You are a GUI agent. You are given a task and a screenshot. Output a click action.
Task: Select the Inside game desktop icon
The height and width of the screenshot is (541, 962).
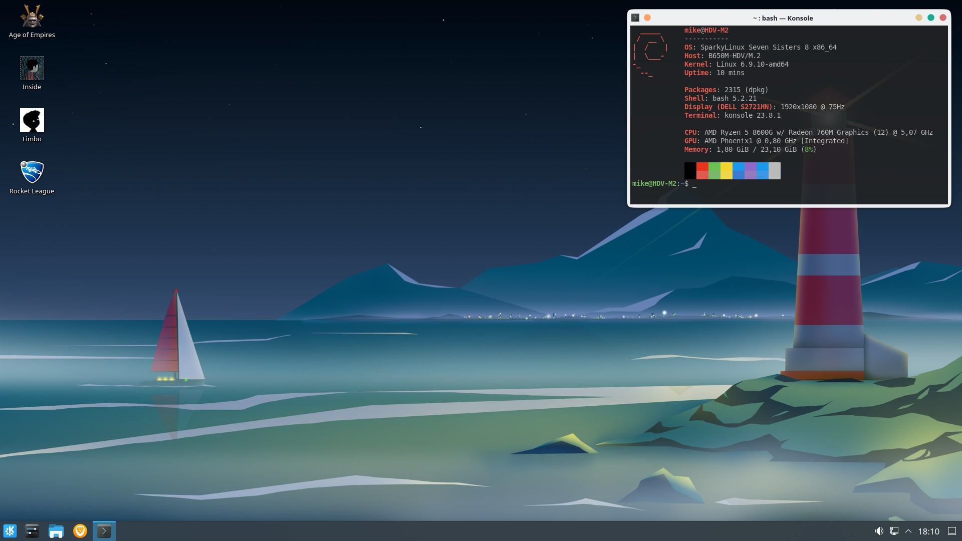click(32, 74)
